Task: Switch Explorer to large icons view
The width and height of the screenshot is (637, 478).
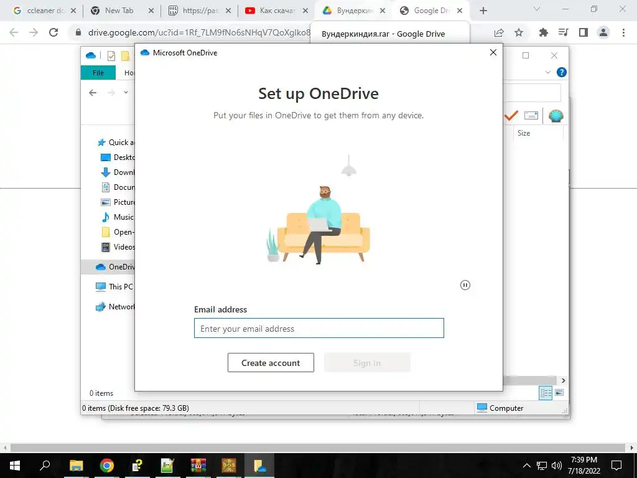Action: point(559,393)
